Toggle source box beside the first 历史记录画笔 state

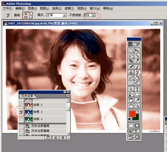21,126
